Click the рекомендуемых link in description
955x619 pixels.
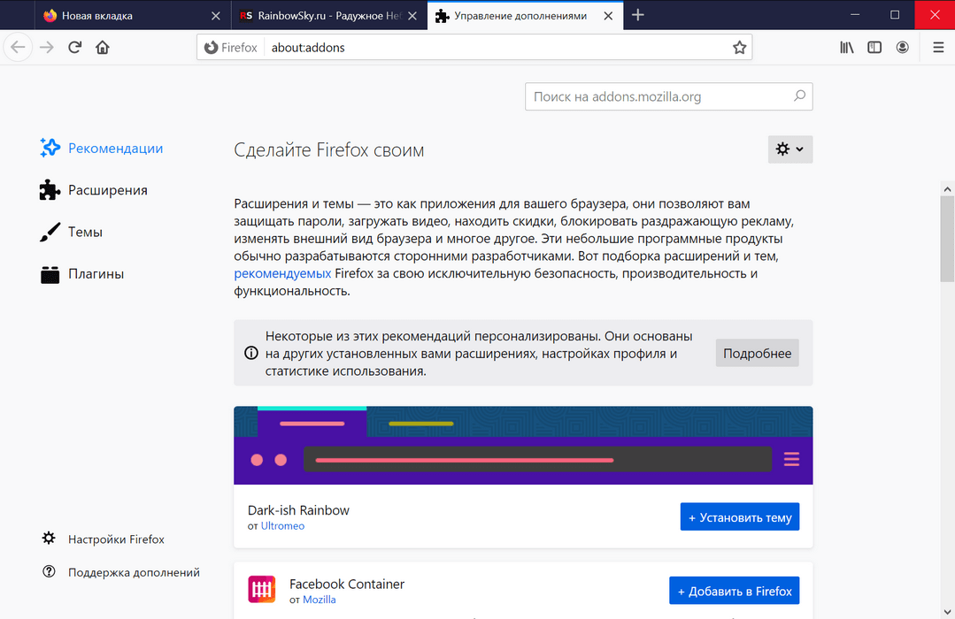[282, 273]
